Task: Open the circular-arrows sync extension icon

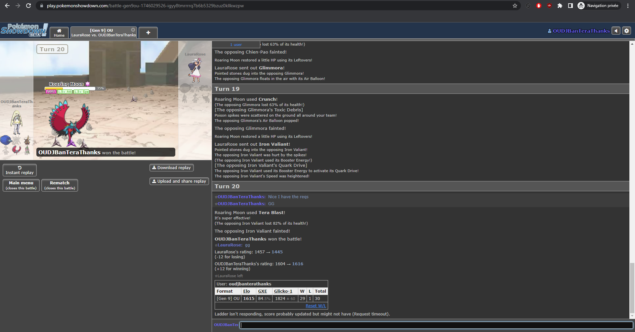Action: 528,6
